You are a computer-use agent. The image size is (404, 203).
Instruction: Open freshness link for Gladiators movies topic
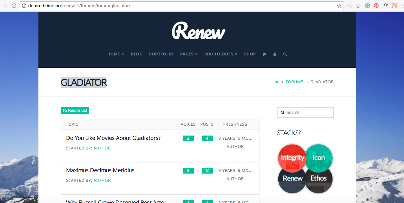tap(235, 138)
